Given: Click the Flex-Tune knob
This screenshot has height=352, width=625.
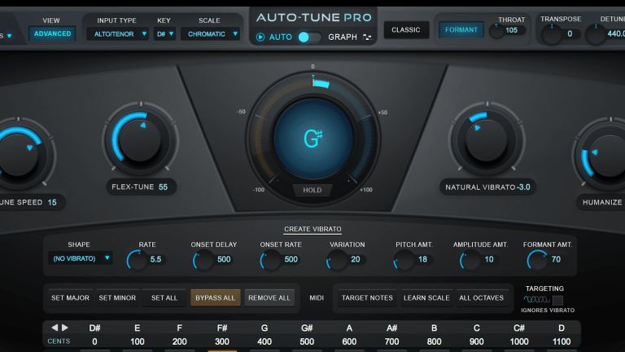Looking at the screenshot, I should [141, 138].
